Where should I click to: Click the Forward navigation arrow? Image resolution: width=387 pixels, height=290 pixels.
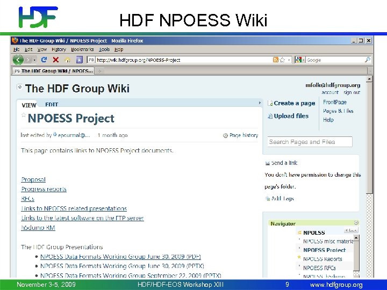(x=28, y=60)
